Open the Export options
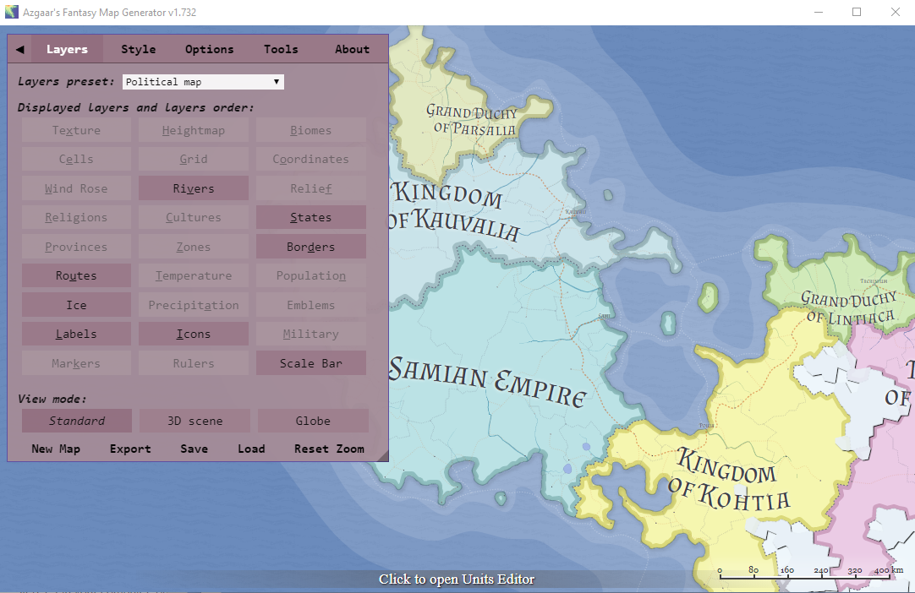This screenshot has width=915, height=593. point(130,449)
